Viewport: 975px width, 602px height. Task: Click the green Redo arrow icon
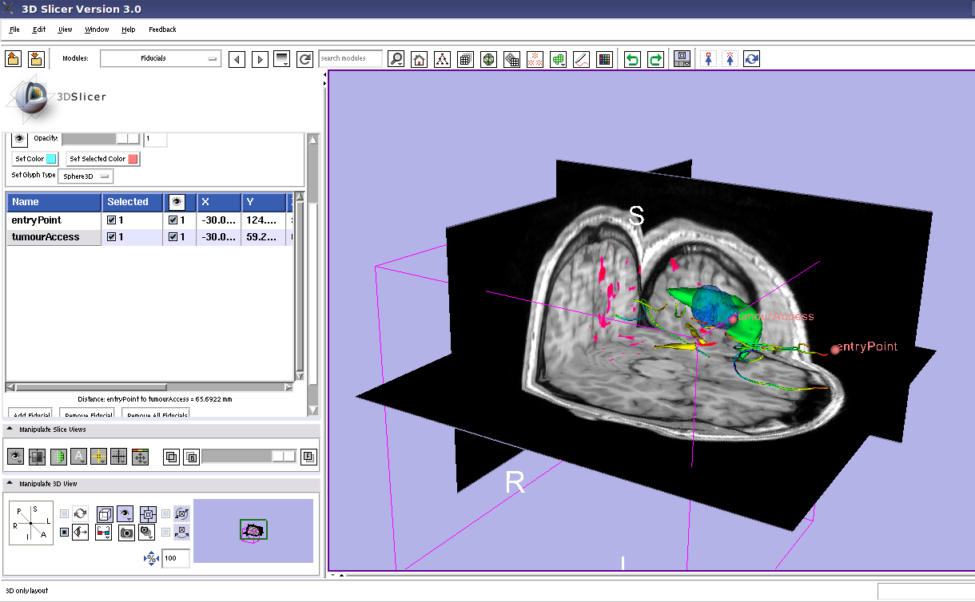coord(655,59)
